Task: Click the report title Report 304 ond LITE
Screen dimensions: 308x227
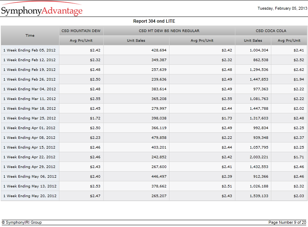Action: (x=154, y=21)
